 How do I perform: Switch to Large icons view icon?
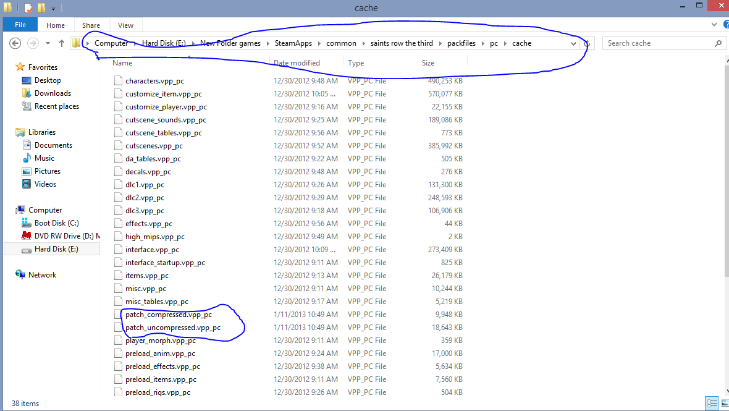[x=724, y=403]
